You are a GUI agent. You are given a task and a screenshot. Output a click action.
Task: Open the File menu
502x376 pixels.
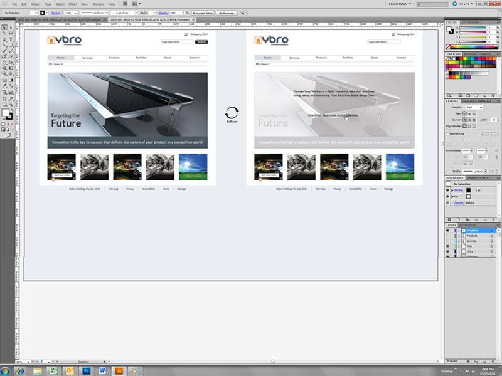click(14, 4)
